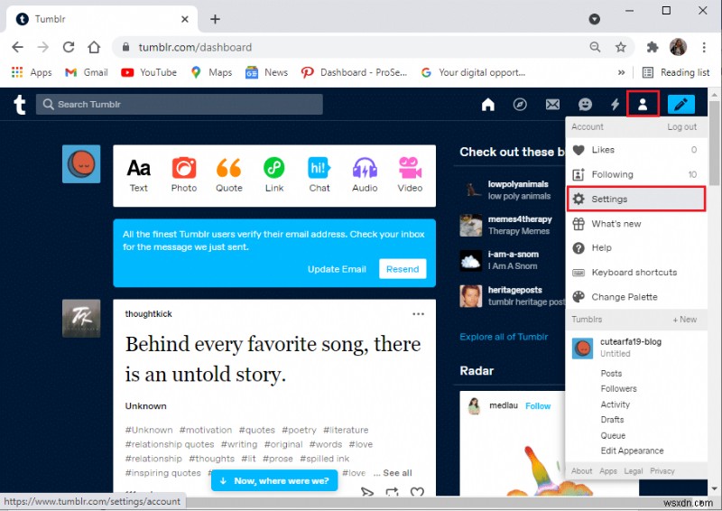Show more bookmarks chevron

pyautogui.click(x=621, y=72)
